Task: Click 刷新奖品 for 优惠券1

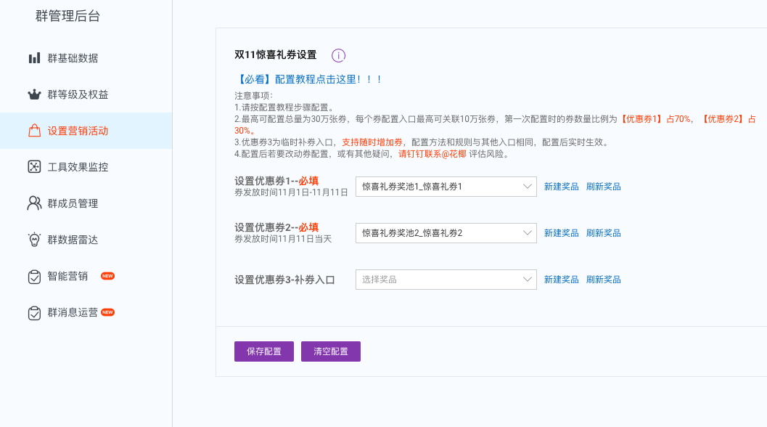Action: [x=603, y=187]
